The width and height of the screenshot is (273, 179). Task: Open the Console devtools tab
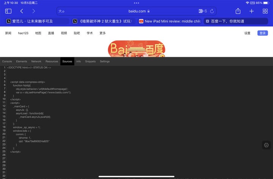click(7, 61)
